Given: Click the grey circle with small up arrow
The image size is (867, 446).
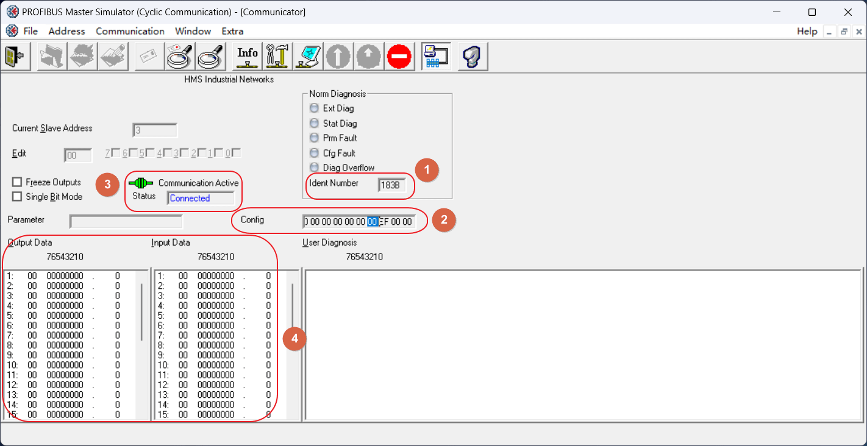Looking at the screenshot, I should [x=369, y=57].
